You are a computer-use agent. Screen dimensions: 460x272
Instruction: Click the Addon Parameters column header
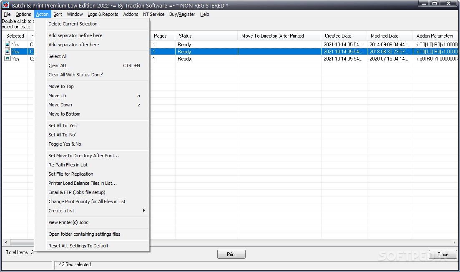pyautogui.click(x=435, y=36)
